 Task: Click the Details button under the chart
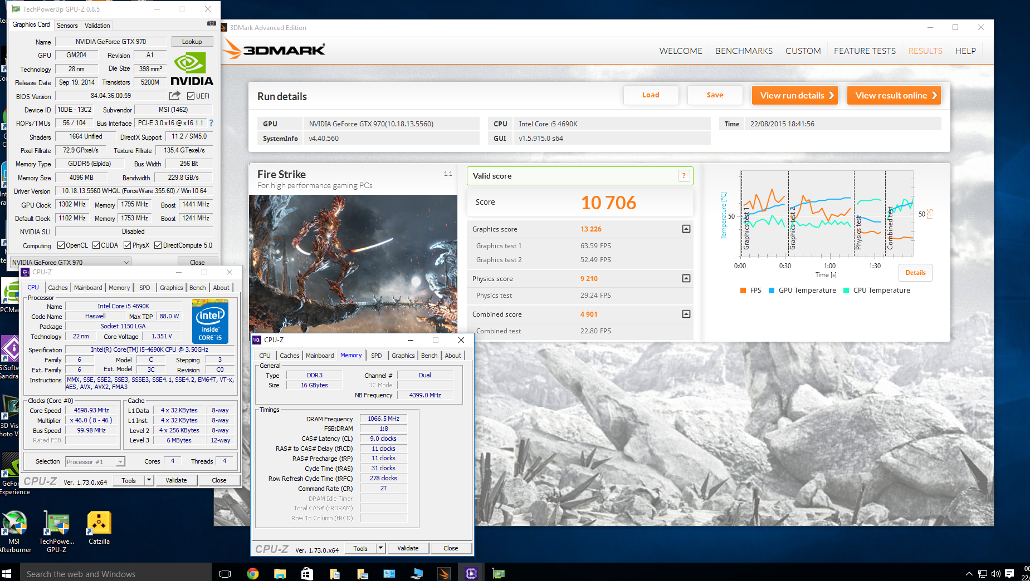[x=915, y=273]
